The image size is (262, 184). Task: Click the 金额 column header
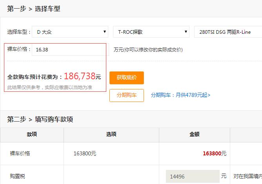point(194,134)
